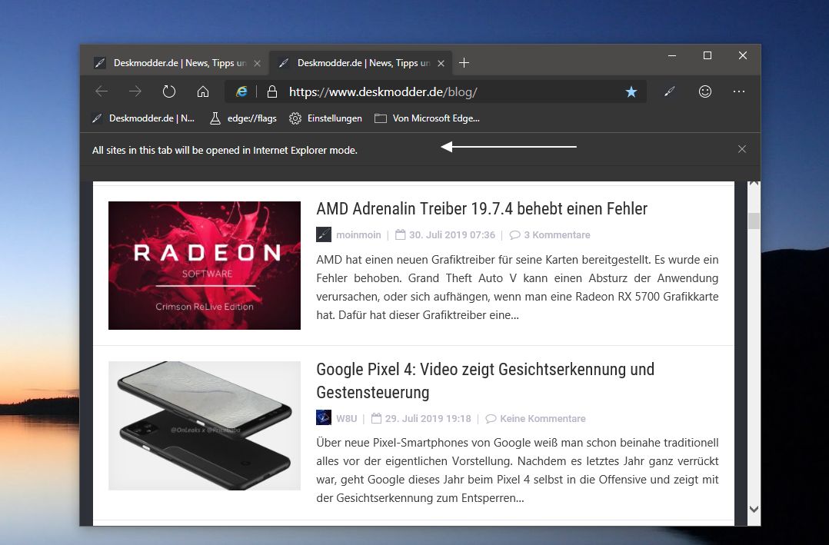Viewport: 829px width, 545px height.
Task: Click the vertical scrollbar thumb
Action: tap(754, 221)
